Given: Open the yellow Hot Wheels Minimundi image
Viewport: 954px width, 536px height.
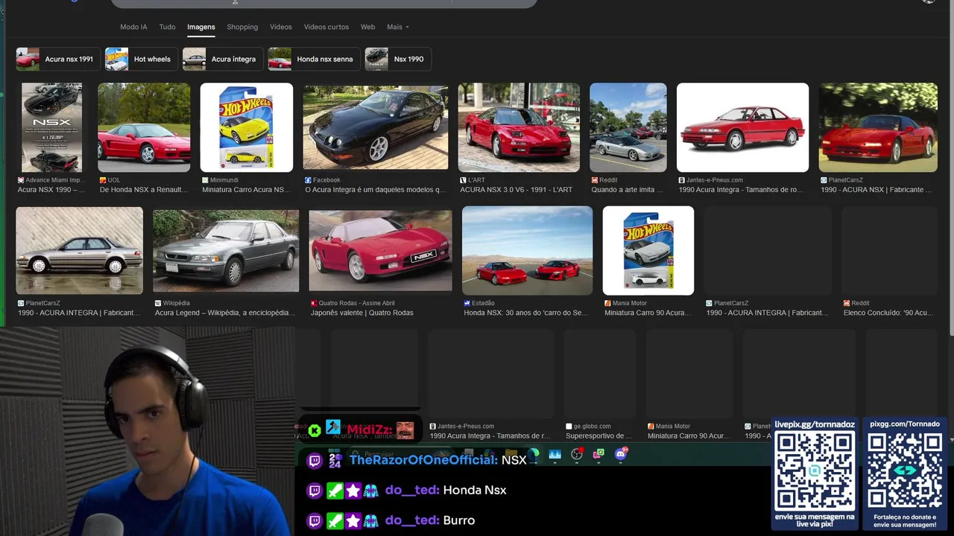Looking at the screenshot, I should coord(247,127).
